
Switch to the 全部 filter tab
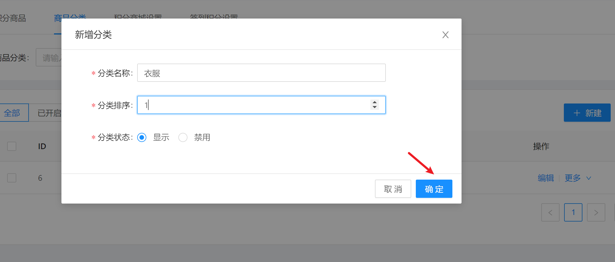(13, 113)
